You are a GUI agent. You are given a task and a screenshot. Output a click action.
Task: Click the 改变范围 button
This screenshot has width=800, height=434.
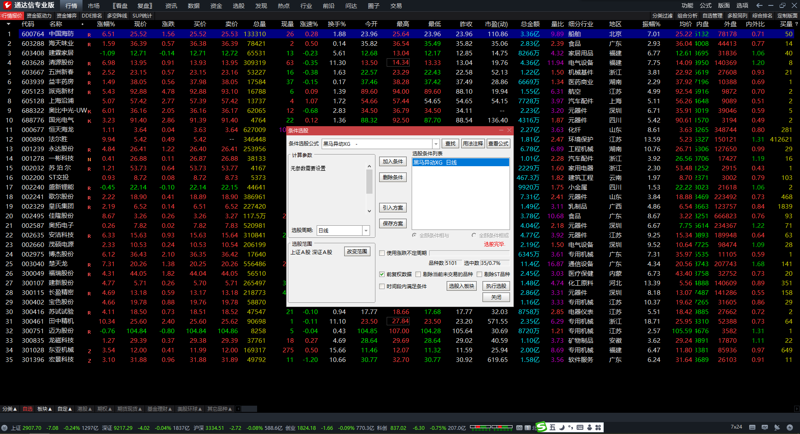[x=357, y=252]
